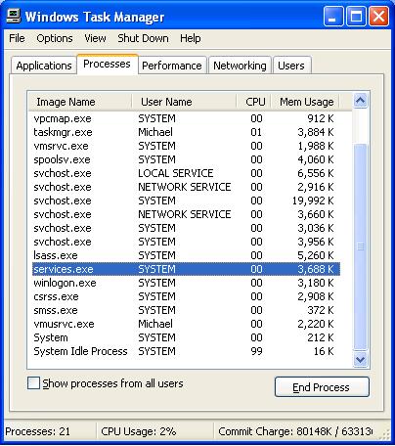The width and height of the screenshot is (395, 446).
Task: Click Commit Charge status bar entry
Action: (295, 431)
